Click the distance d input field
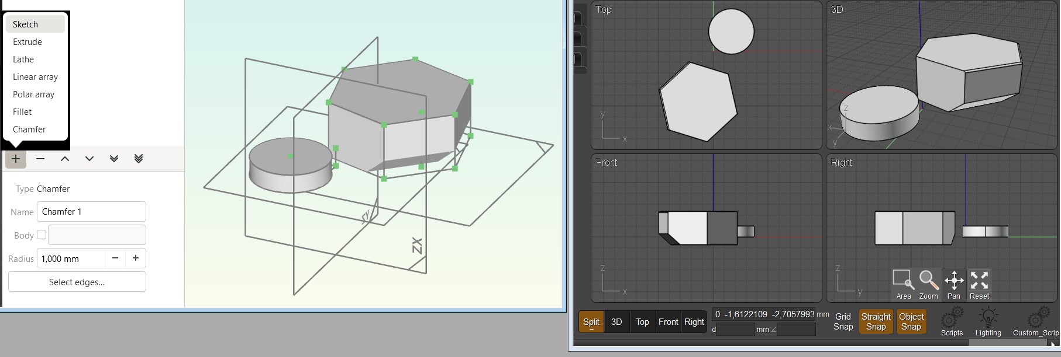Screen dimensions: 1061x357 tap(735, 330)
